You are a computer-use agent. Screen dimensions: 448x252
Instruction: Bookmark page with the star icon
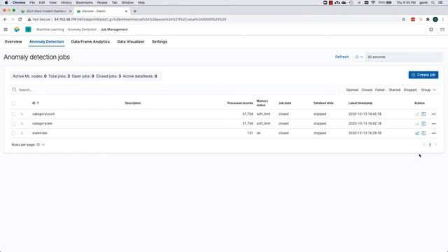[404, 20]
